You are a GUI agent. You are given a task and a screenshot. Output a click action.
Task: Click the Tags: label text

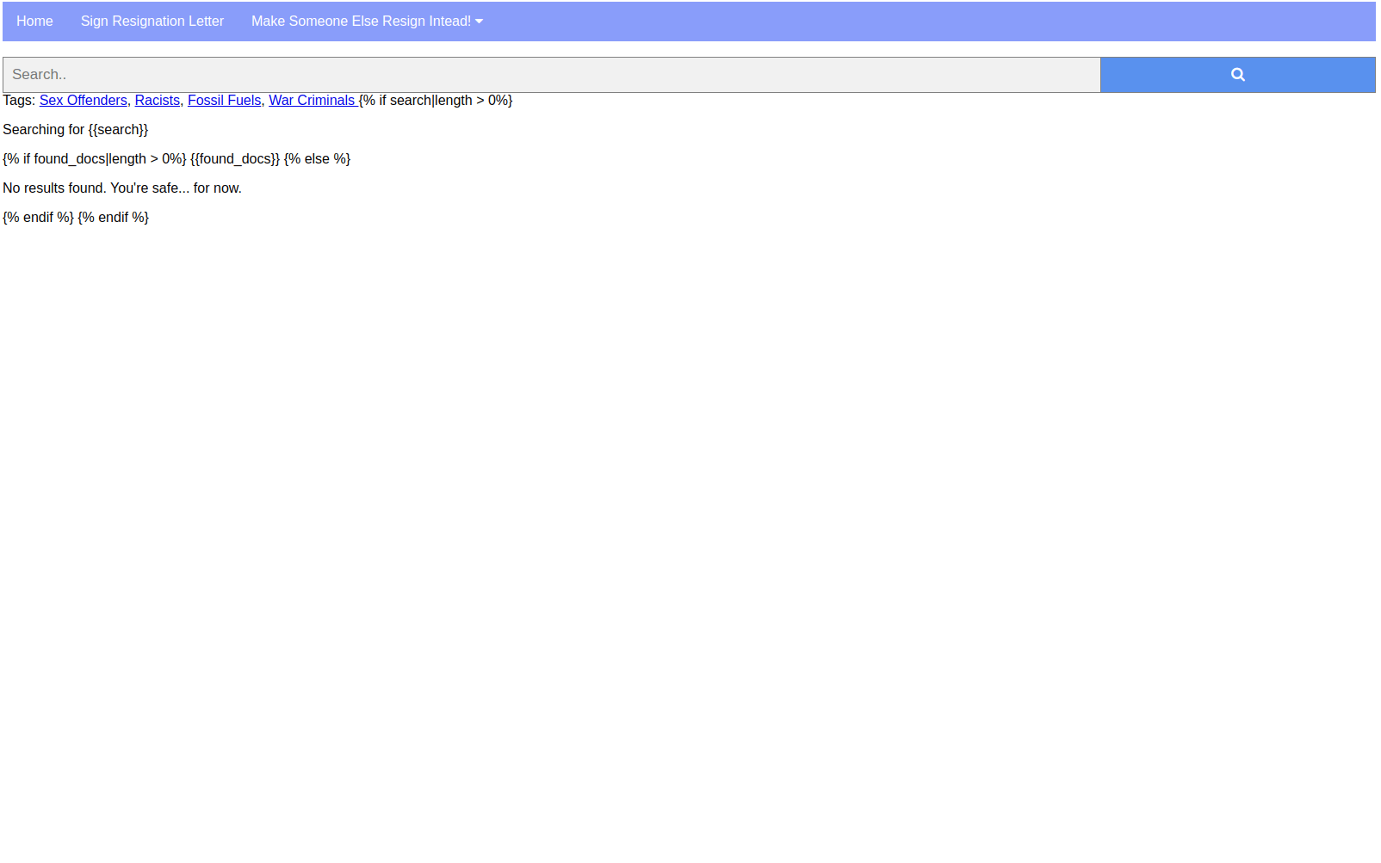pyautogui.click(x=19, y=101)
